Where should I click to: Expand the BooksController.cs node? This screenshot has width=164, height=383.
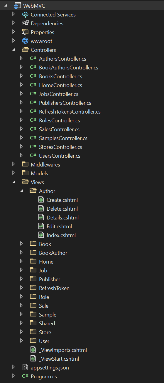[22, 76]
